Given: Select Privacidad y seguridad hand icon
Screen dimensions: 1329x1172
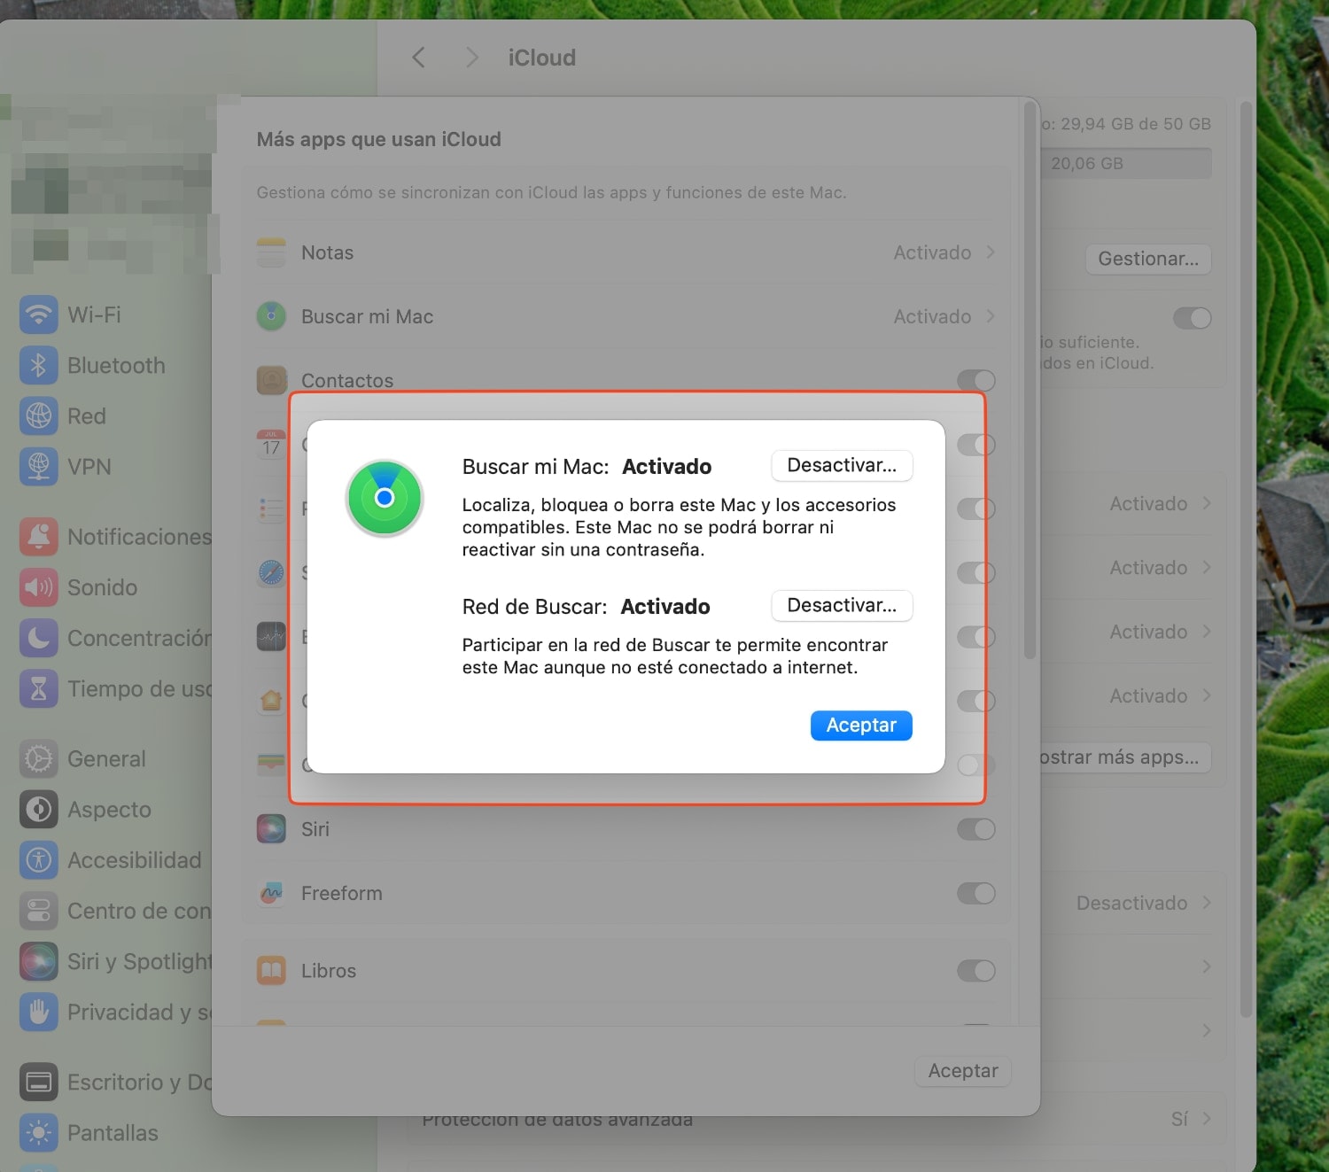Looking at the screenshot, I should pos(38,1012).
